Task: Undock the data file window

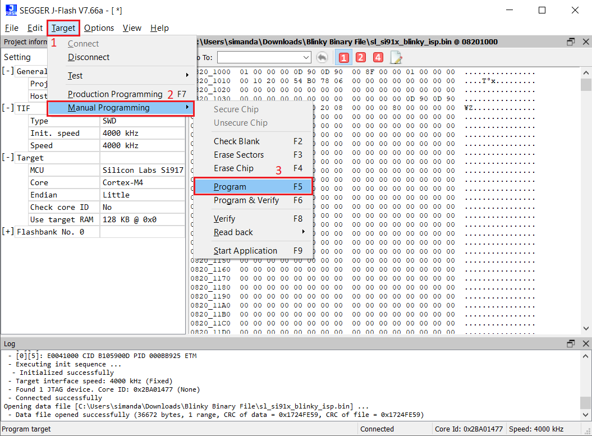Action: (571, 42)
